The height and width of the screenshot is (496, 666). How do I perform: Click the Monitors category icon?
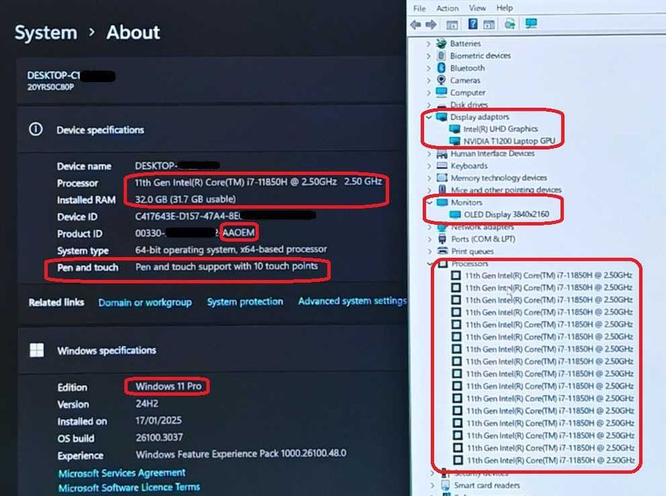tap(442, 202)
